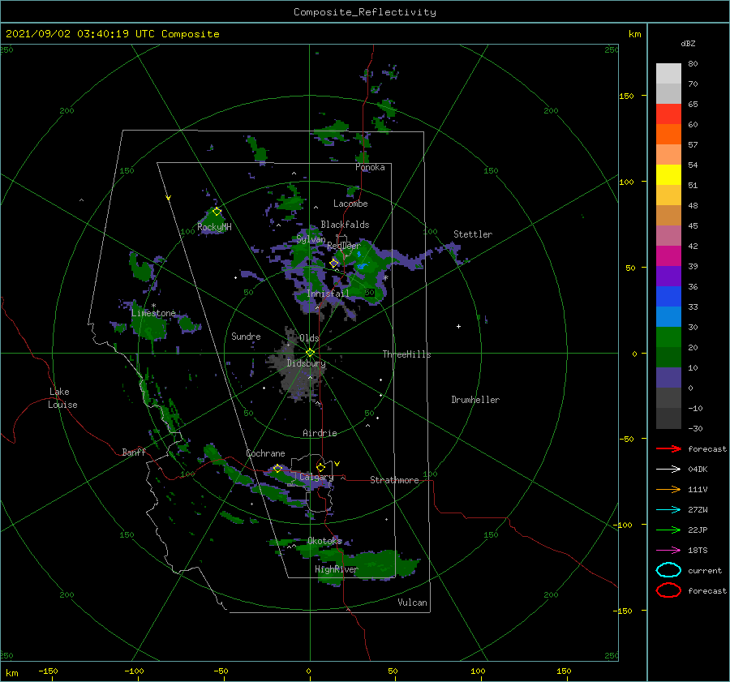
Task: Click the white plus marker near Drumheller
Action: (x=458, y=326)
